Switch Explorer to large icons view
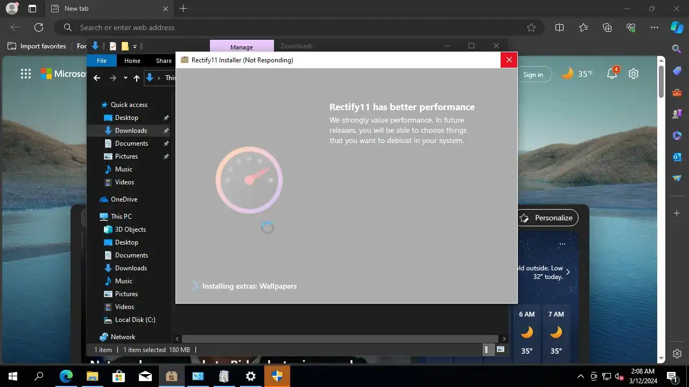 pos(501,349)
